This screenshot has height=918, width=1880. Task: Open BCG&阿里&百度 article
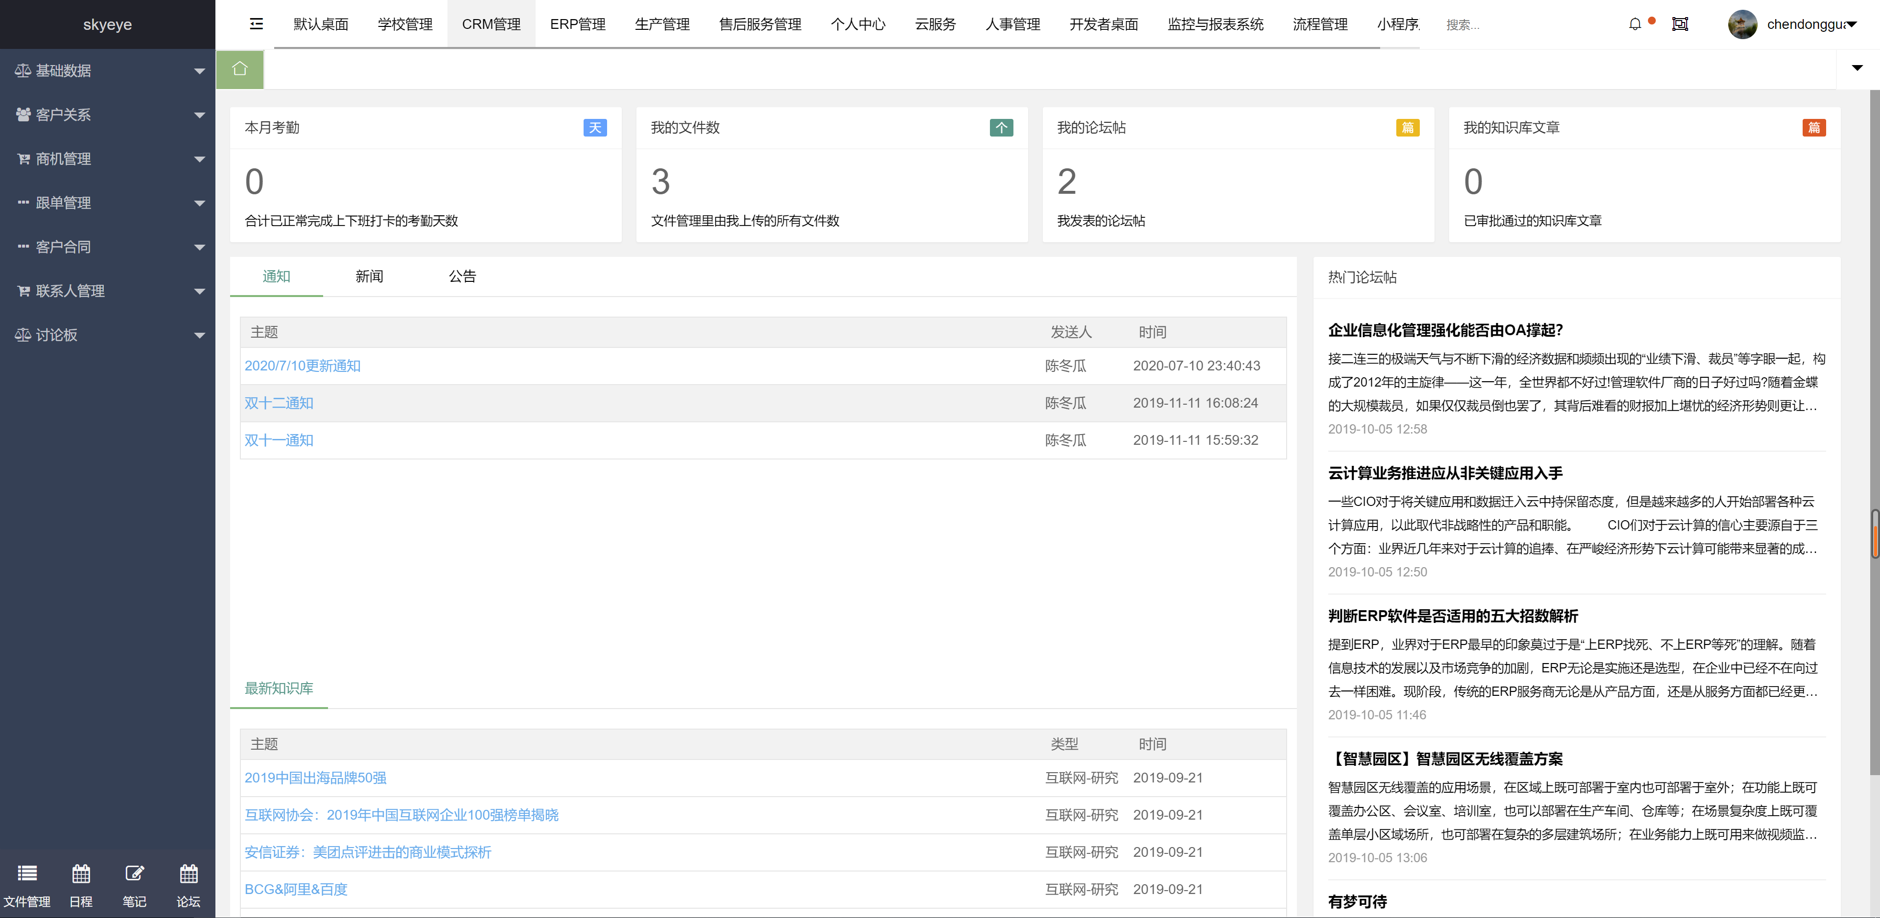click(x=296, y=890)
